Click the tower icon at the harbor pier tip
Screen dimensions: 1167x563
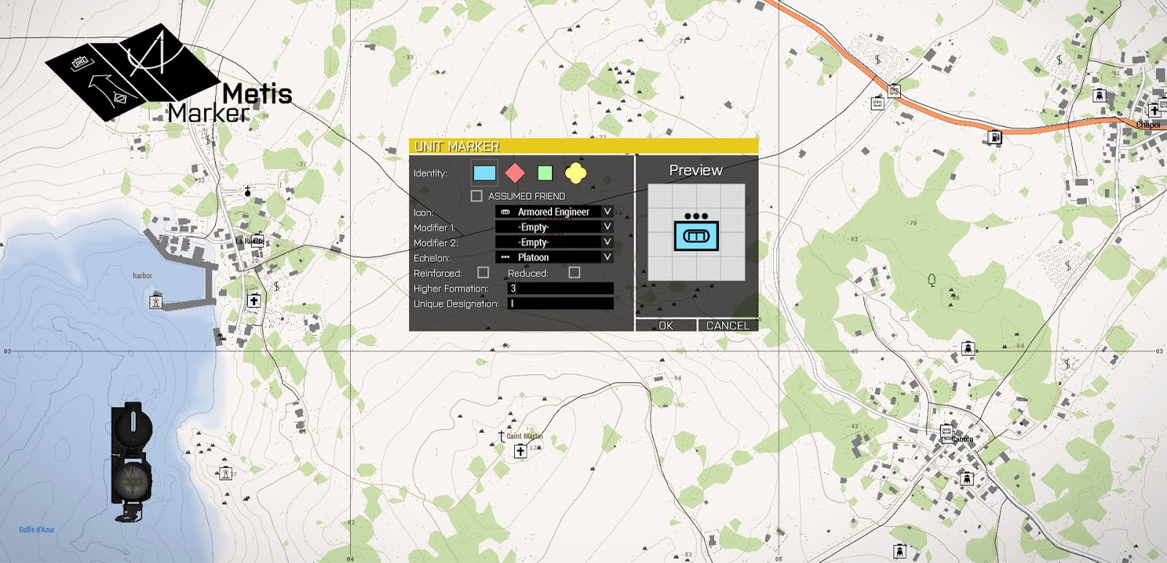pyautogui.click(x=155, y=302)
